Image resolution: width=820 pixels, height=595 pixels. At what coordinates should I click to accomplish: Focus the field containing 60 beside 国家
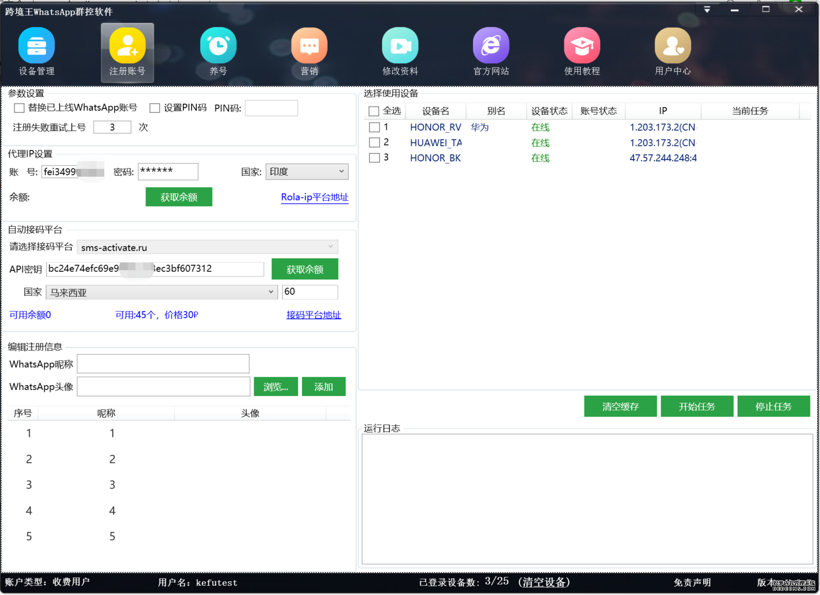[x=310, y=292]
